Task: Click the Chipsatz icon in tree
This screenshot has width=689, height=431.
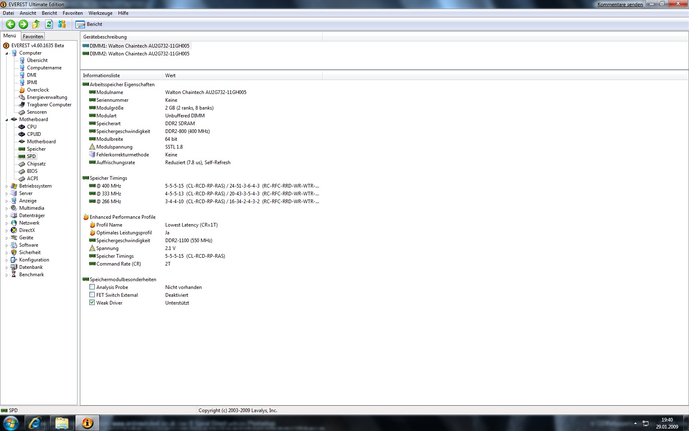Action: [22, 164]
